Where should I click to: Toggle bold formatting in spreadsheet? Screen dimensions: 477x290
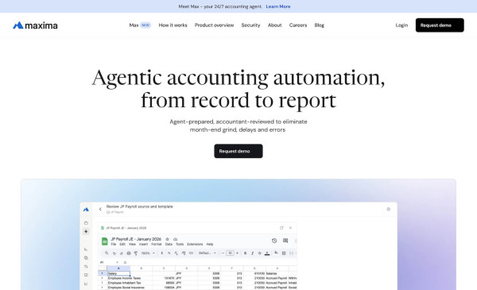pos(245,253)
